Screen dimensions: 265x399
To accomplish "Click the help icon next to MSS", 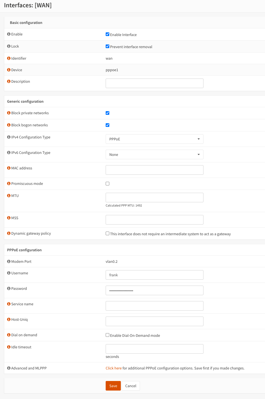I will [9, 218].
